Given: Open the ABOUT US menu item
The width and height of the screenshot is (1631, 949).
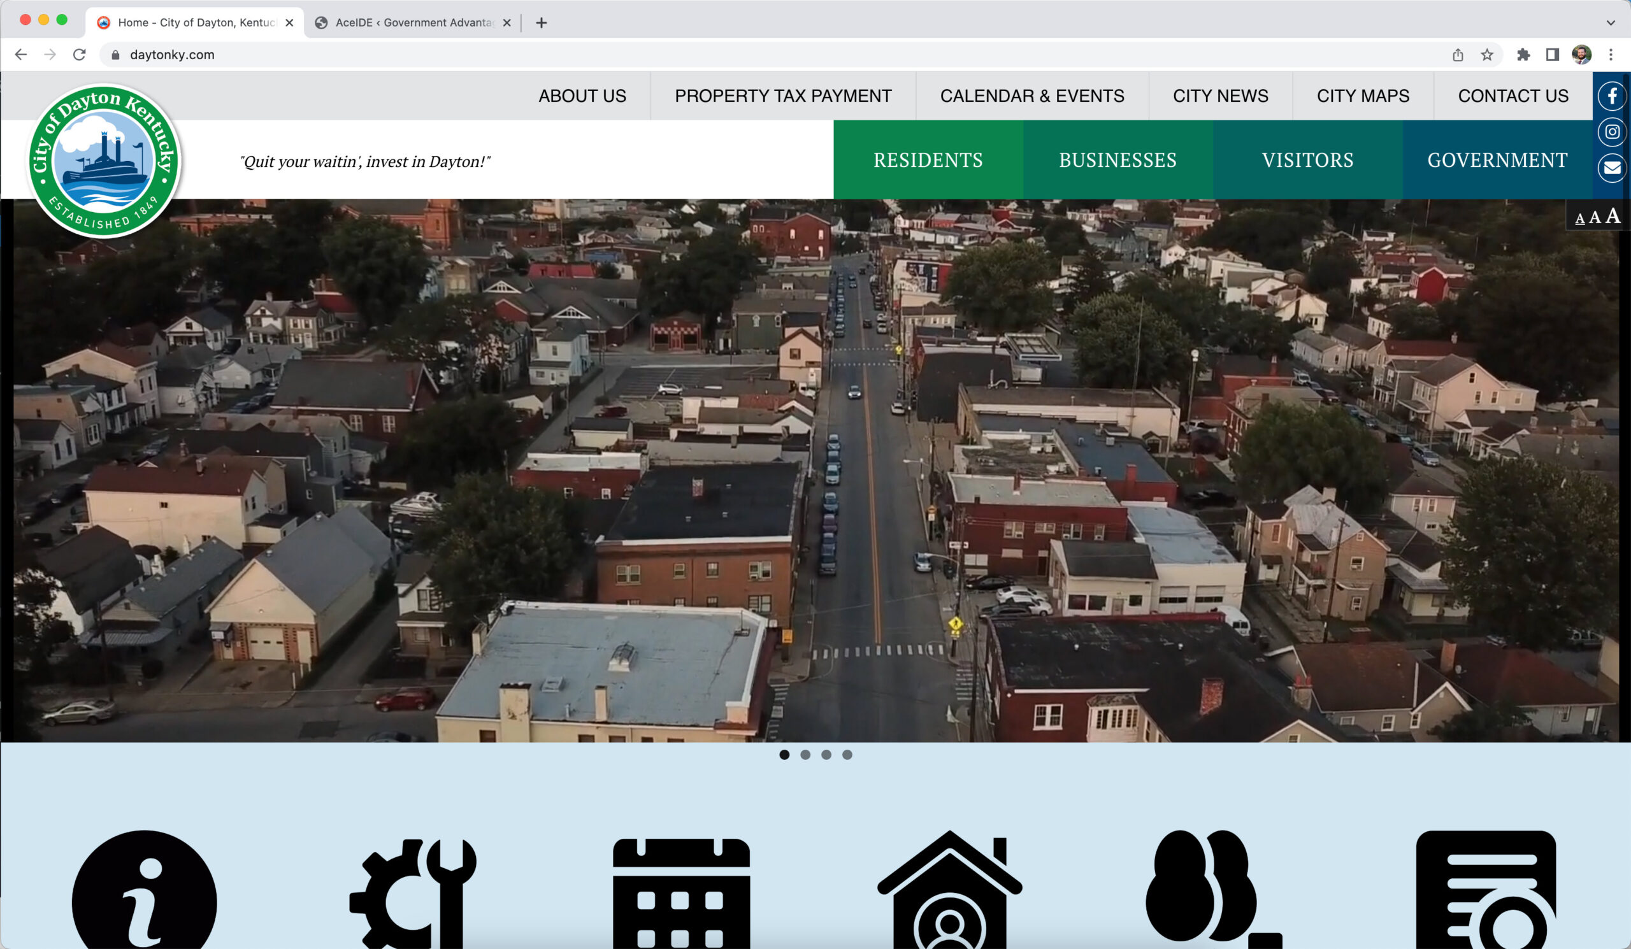Looking at the screenshot, I should click(582, 95).
